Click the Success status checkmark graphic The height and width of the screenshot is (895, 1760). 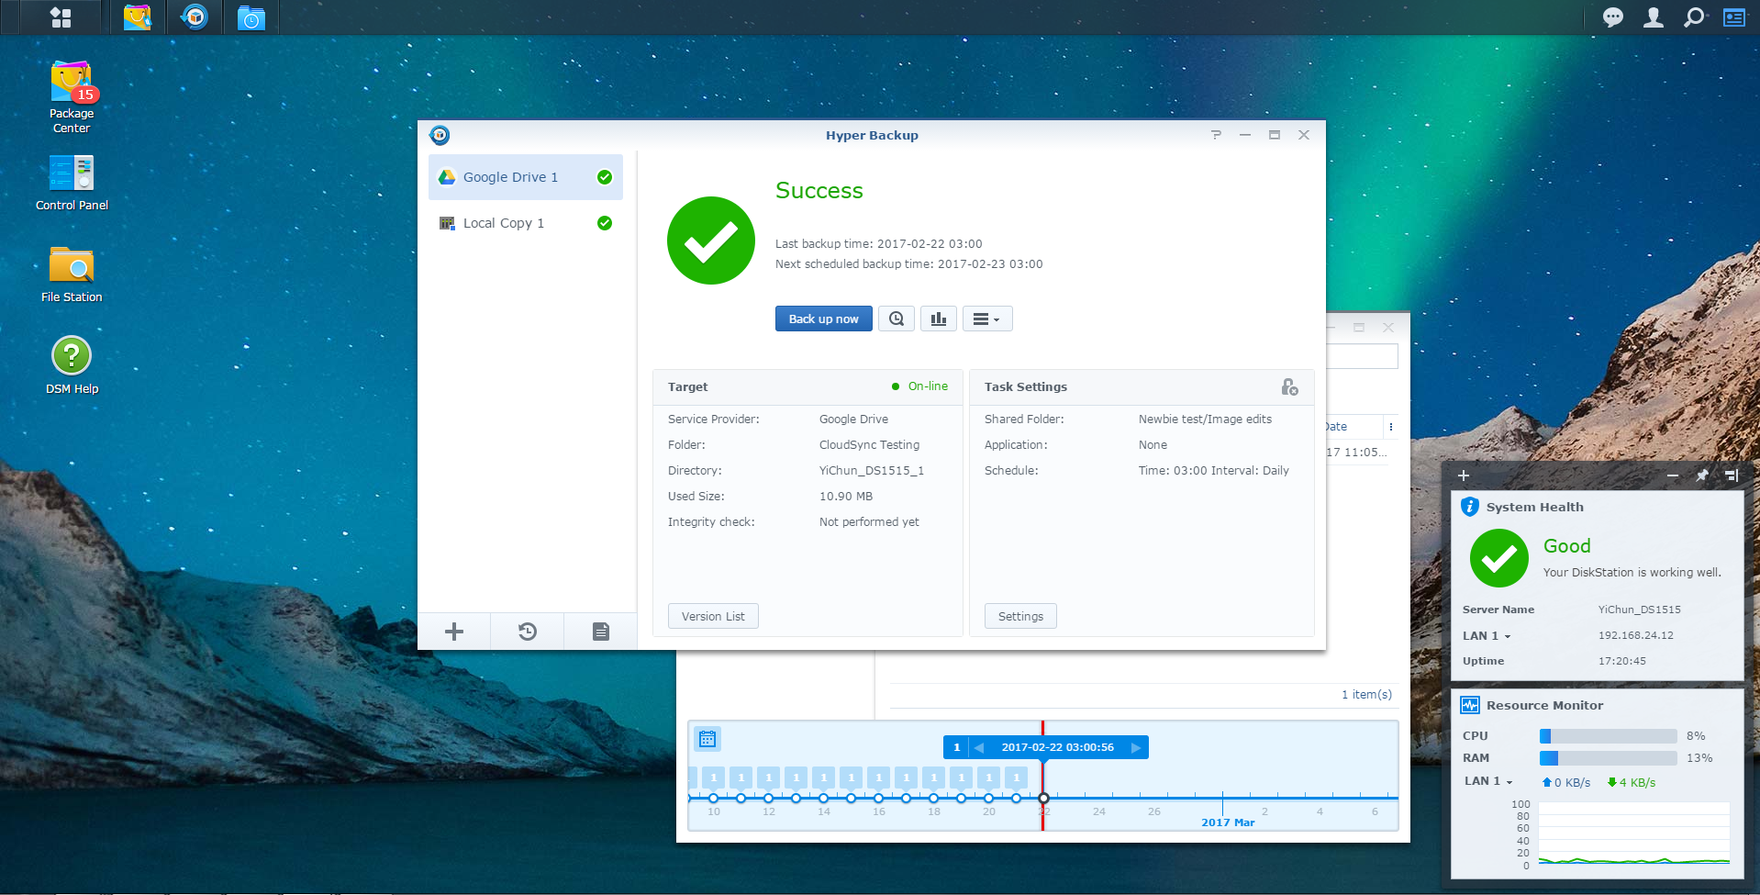pyautogui.click(x=711, y=241)
